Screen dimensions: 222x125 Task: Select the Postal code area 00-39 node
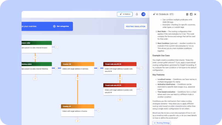pyautogui.click(x=120, y=68)
